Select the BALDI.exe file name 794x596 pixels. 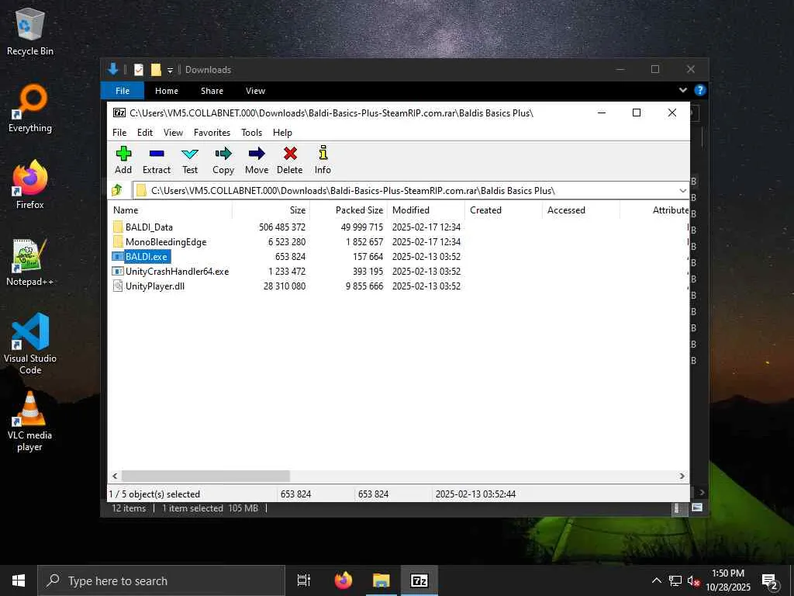pos(147,256)
